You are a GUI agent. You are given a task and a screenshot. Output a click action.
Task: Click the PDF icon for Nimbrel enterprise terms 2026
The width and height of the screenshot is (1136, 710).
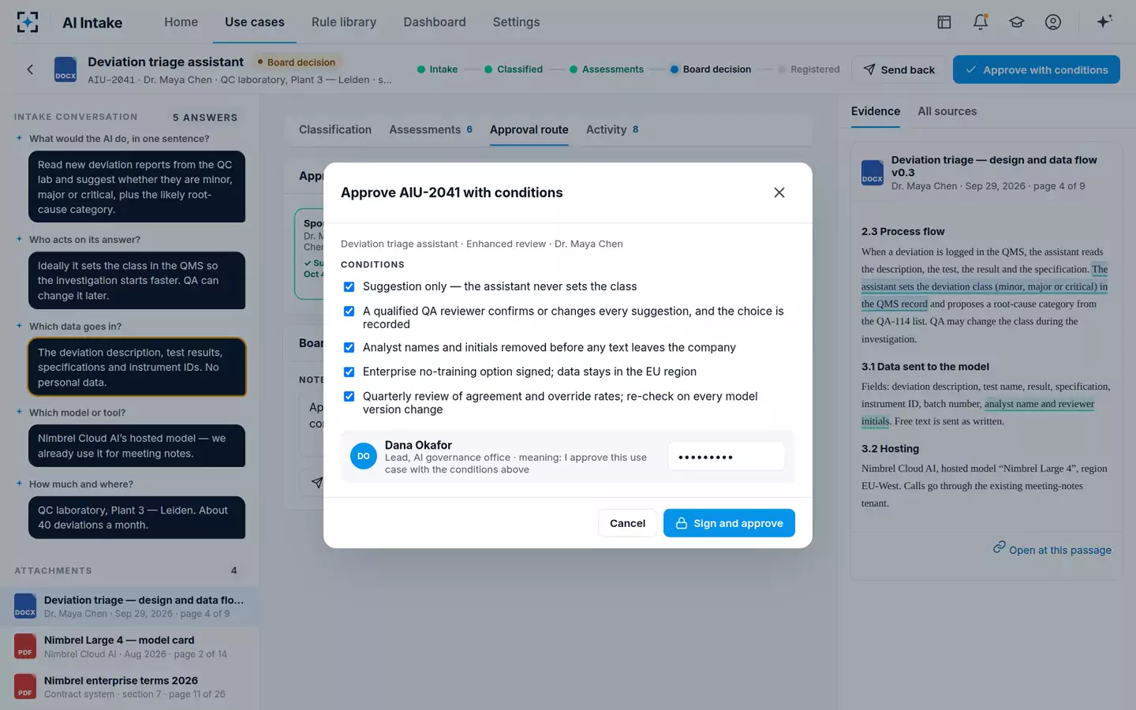pos(25,686)
